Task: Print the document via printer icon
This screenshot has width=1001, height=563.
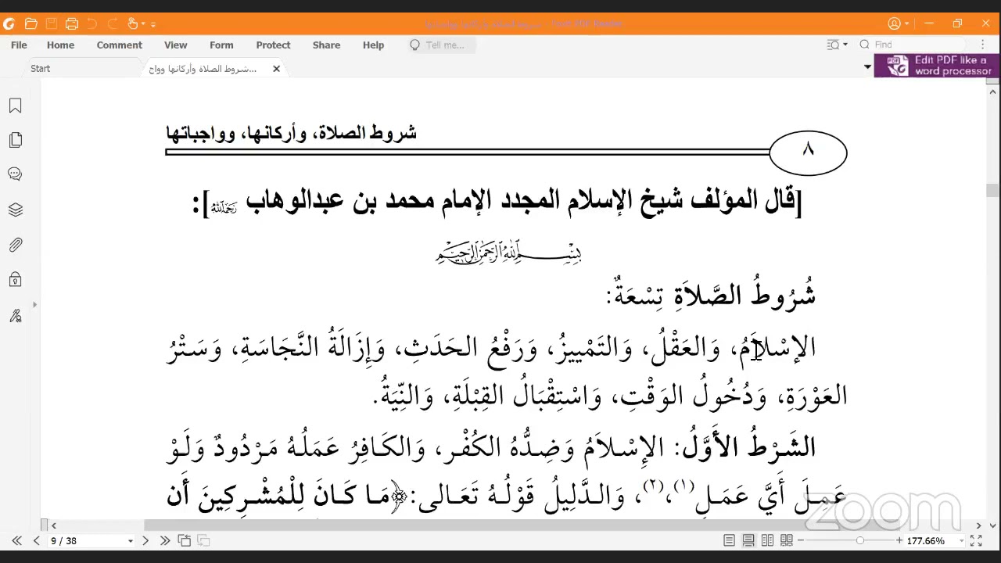Action: click(x=71, y=23)
